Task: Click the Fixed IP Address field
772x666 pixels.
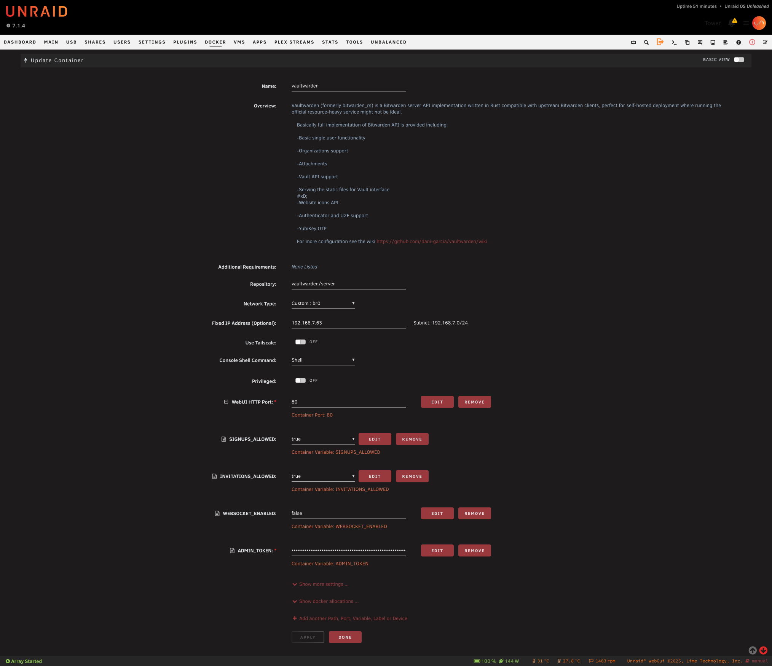Action: coord(348,323)
